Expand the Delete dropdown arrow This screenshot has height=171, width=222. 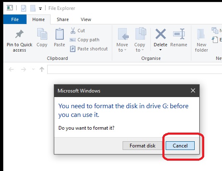[x=160, y=50]
